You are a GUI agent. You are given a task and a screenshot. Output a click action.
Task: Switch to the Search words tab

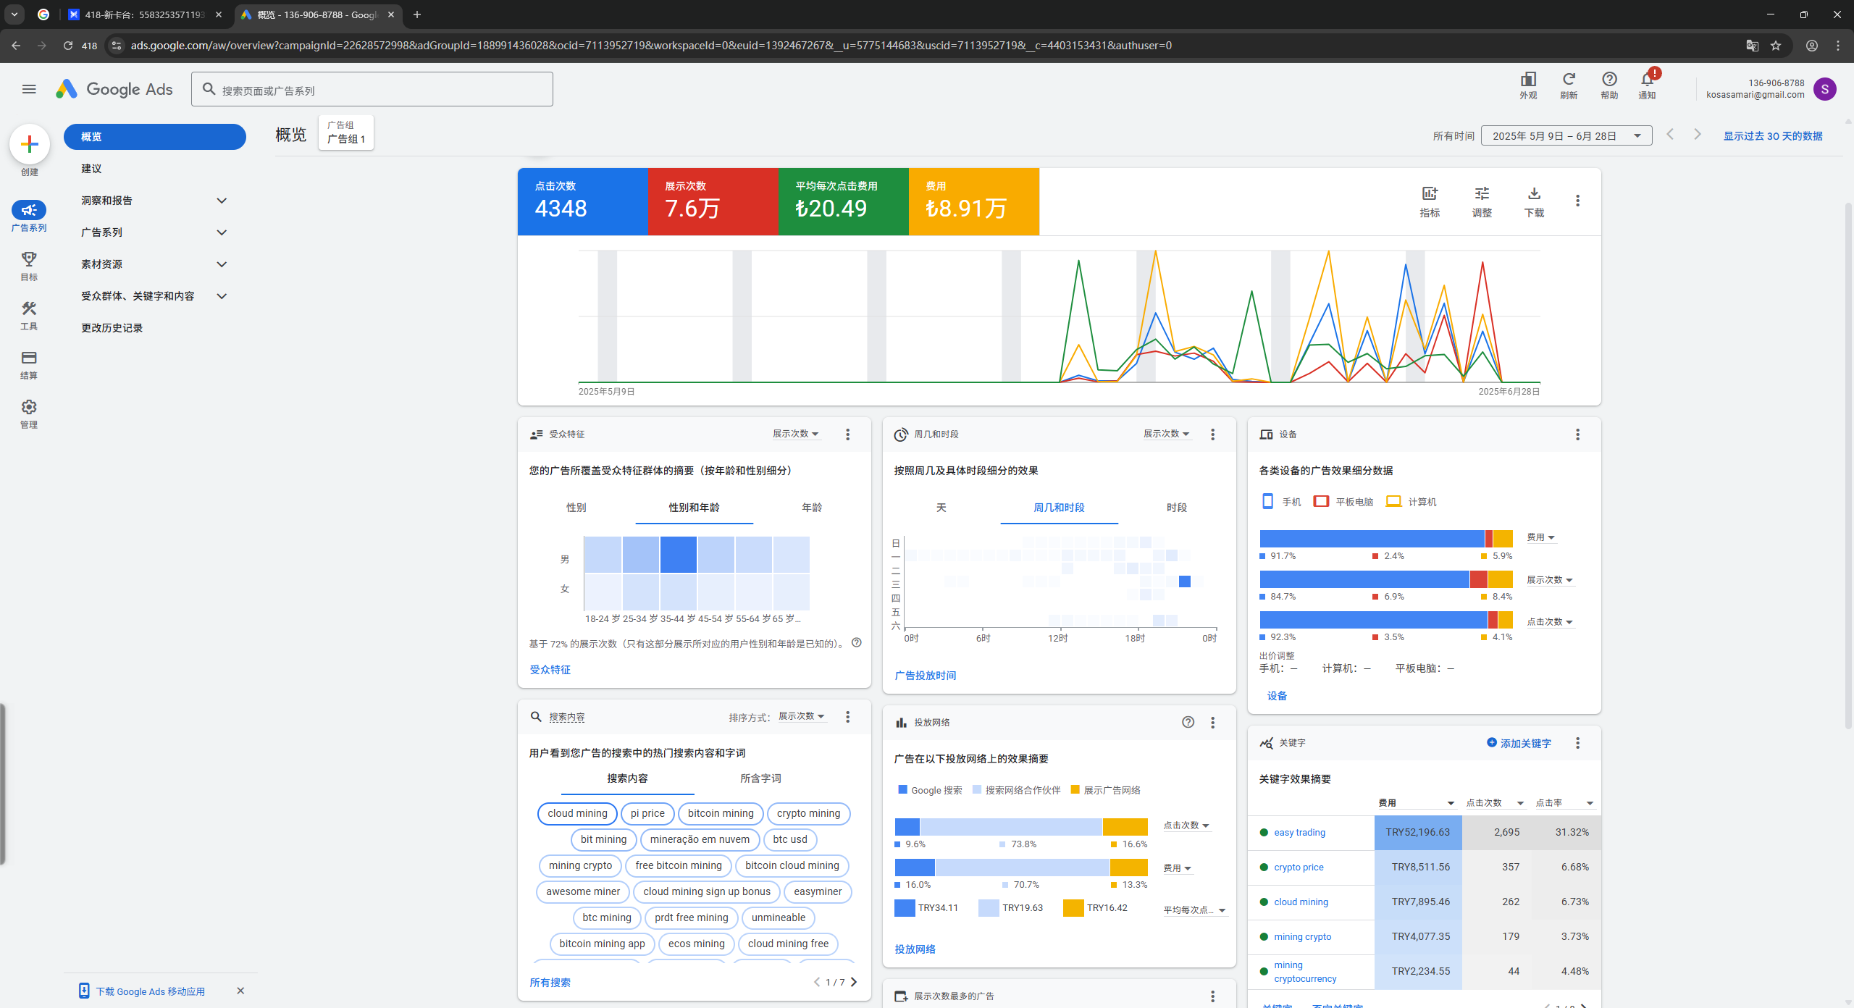pos(760,778)
